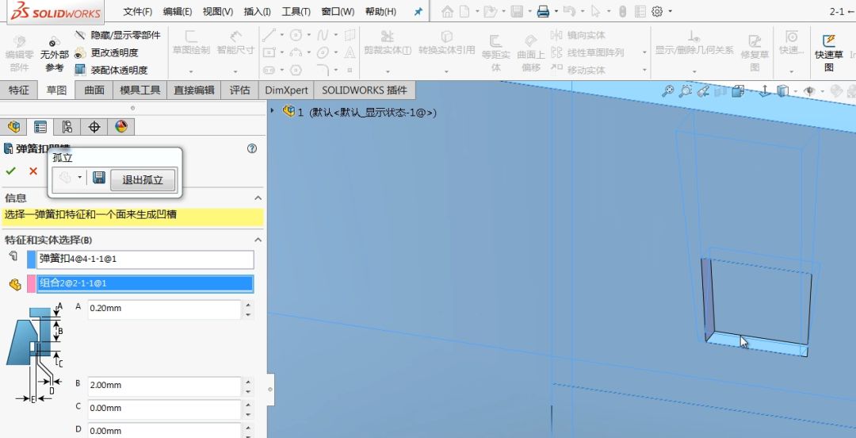Click the B value field 2.00mm
The image size is (856, 438).
coord(164,386)
